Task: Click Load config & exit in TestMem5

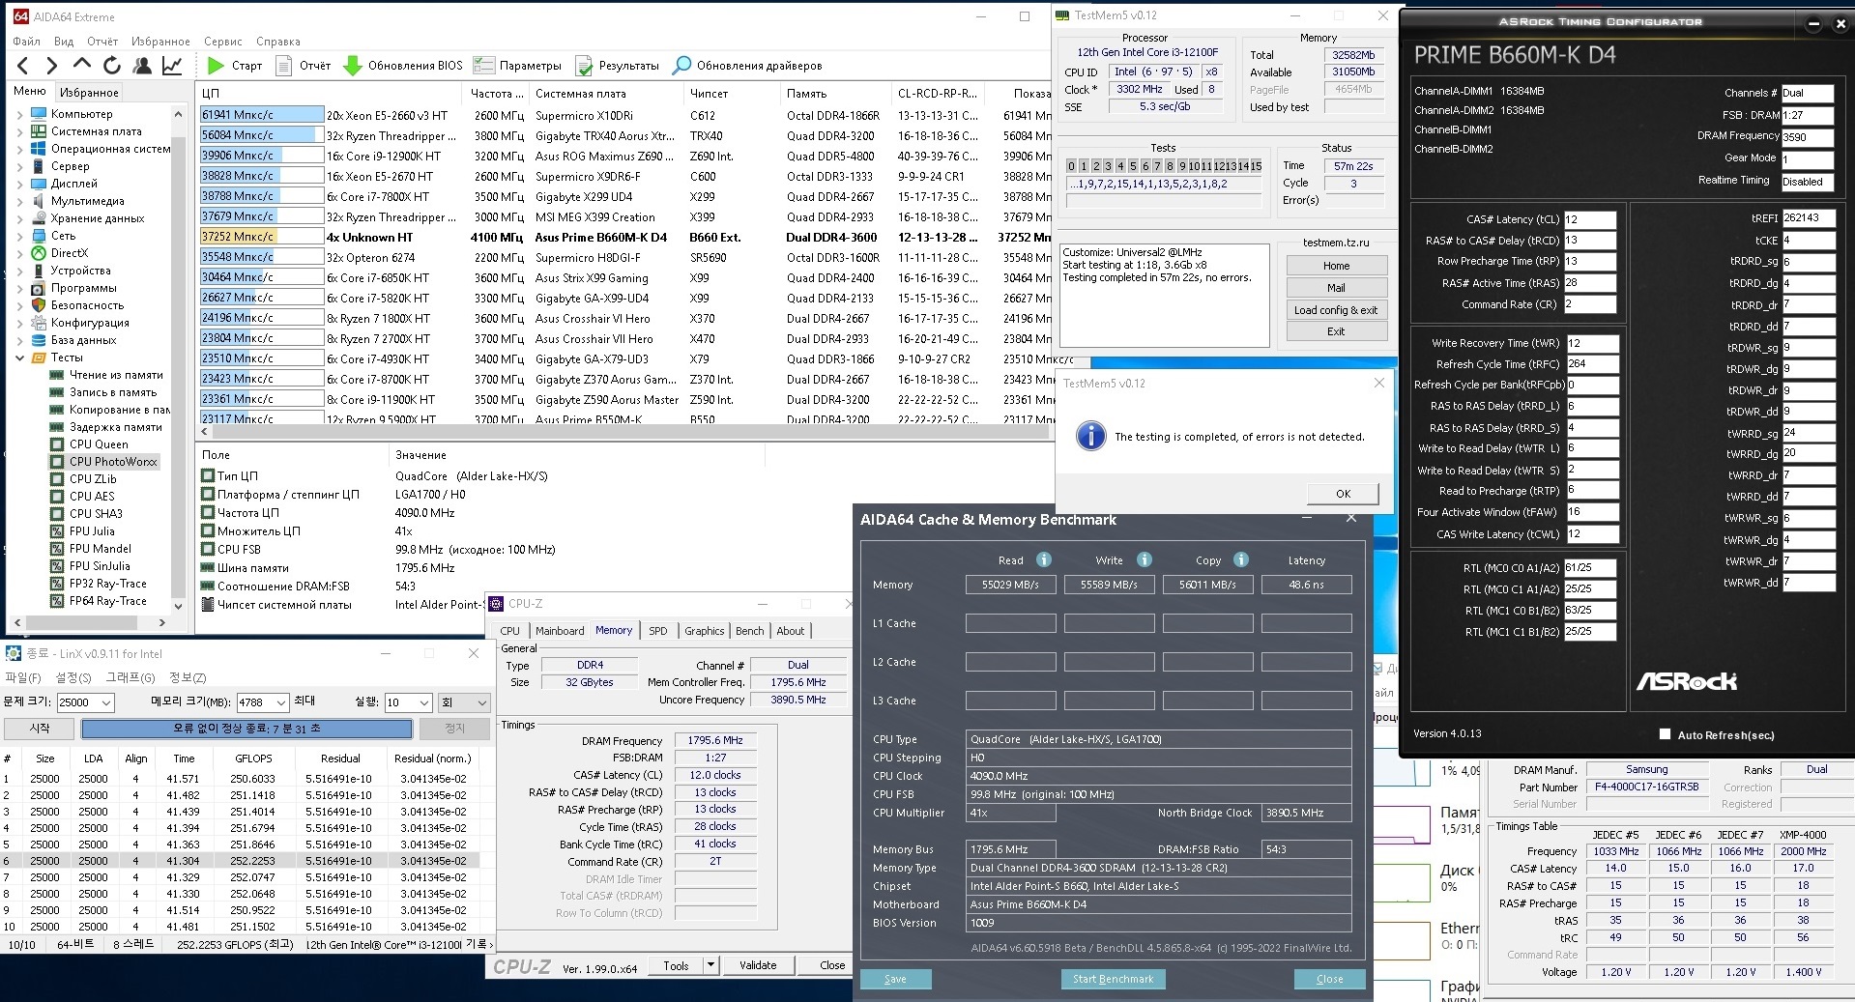Action: pos(1336,310)
